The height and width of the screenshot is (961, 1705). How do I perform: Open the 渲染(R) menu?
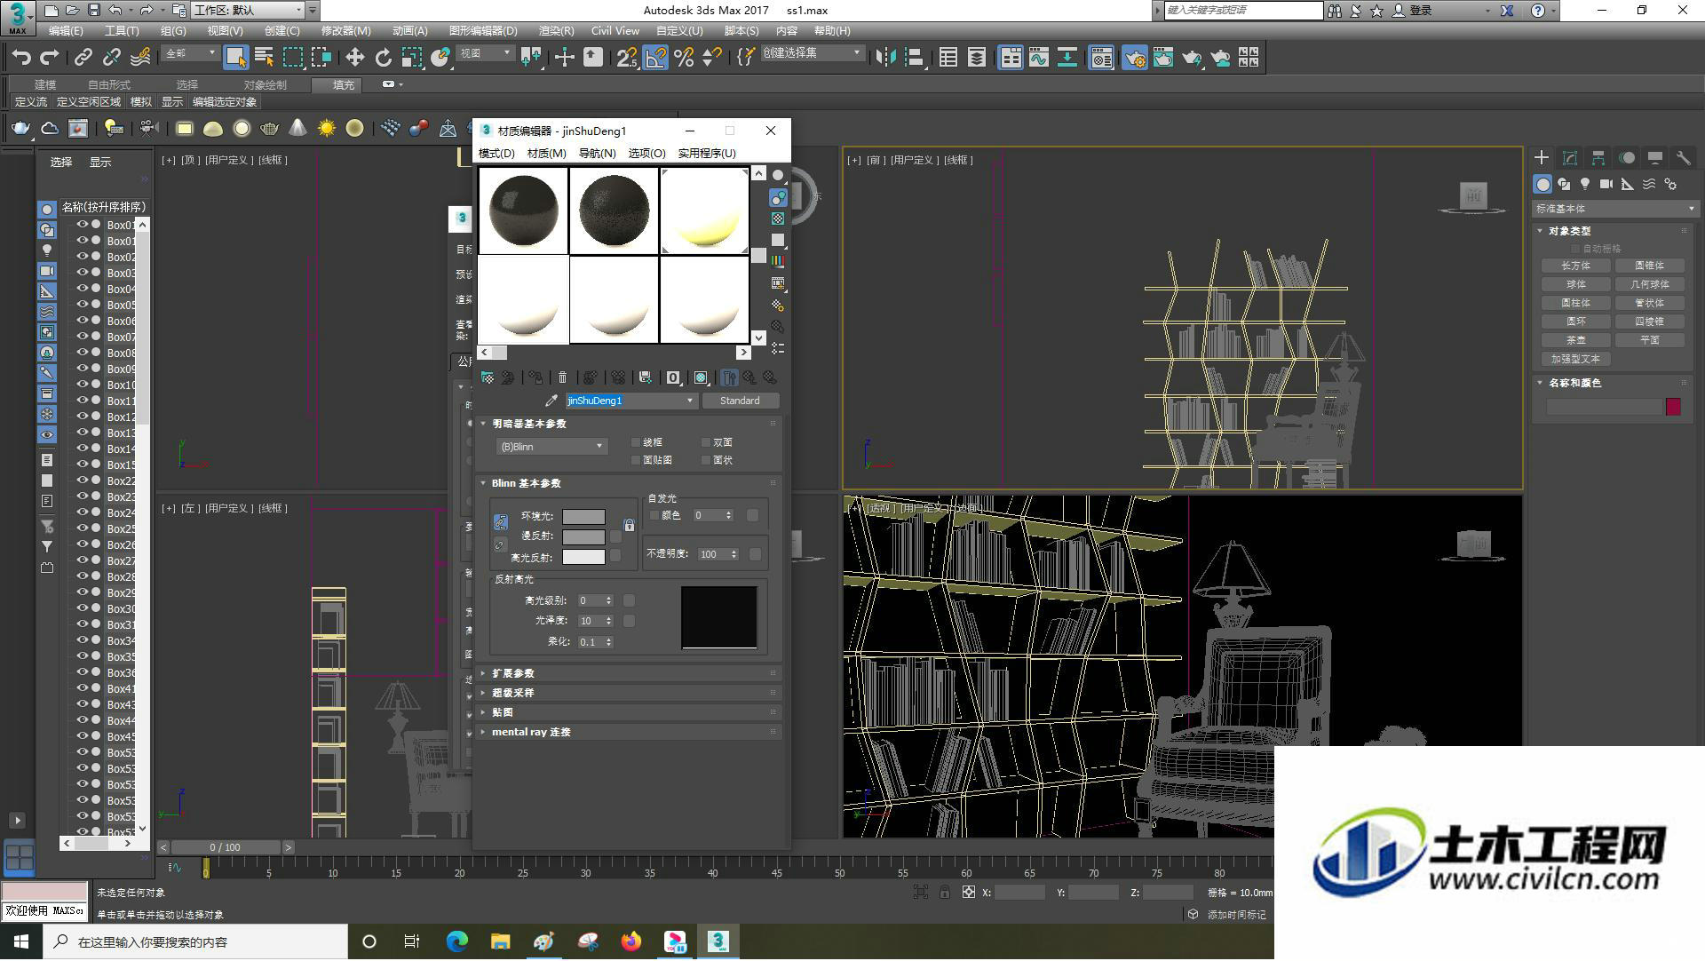pyautogui.click(x=556, y=30)
